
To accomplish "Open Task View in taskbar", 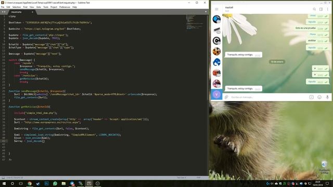I will coord(21,183).
